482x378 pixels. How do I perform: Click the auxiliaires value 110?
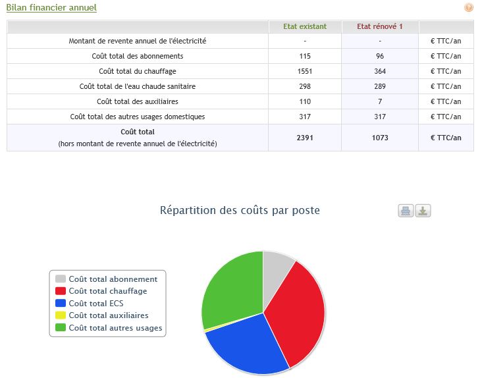click(305, 101)
